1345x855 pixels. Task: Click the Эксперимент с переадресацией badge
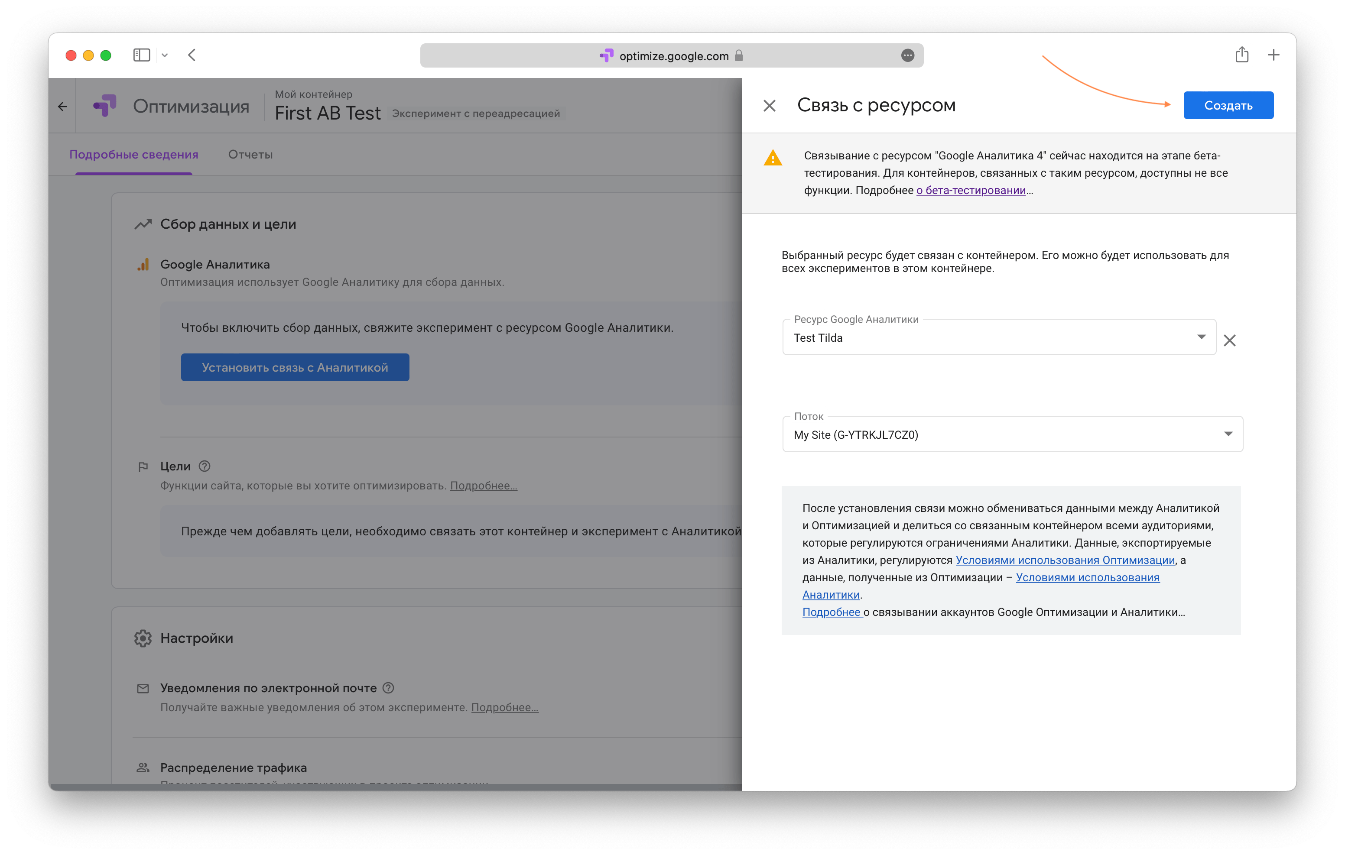pyautogui.click(x=476, y=113)
